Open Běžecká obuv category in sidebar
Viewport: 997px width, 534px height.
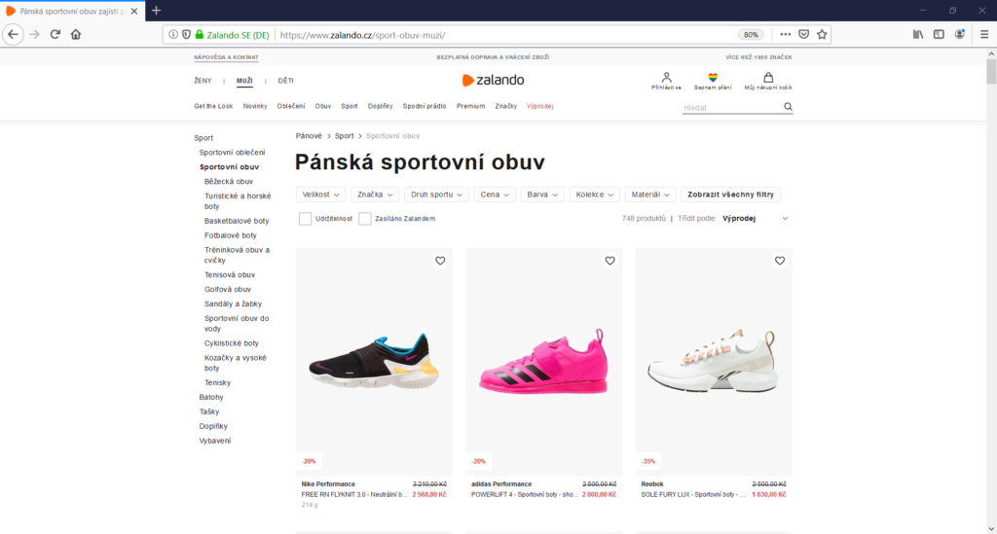click(x=228, y=182)
